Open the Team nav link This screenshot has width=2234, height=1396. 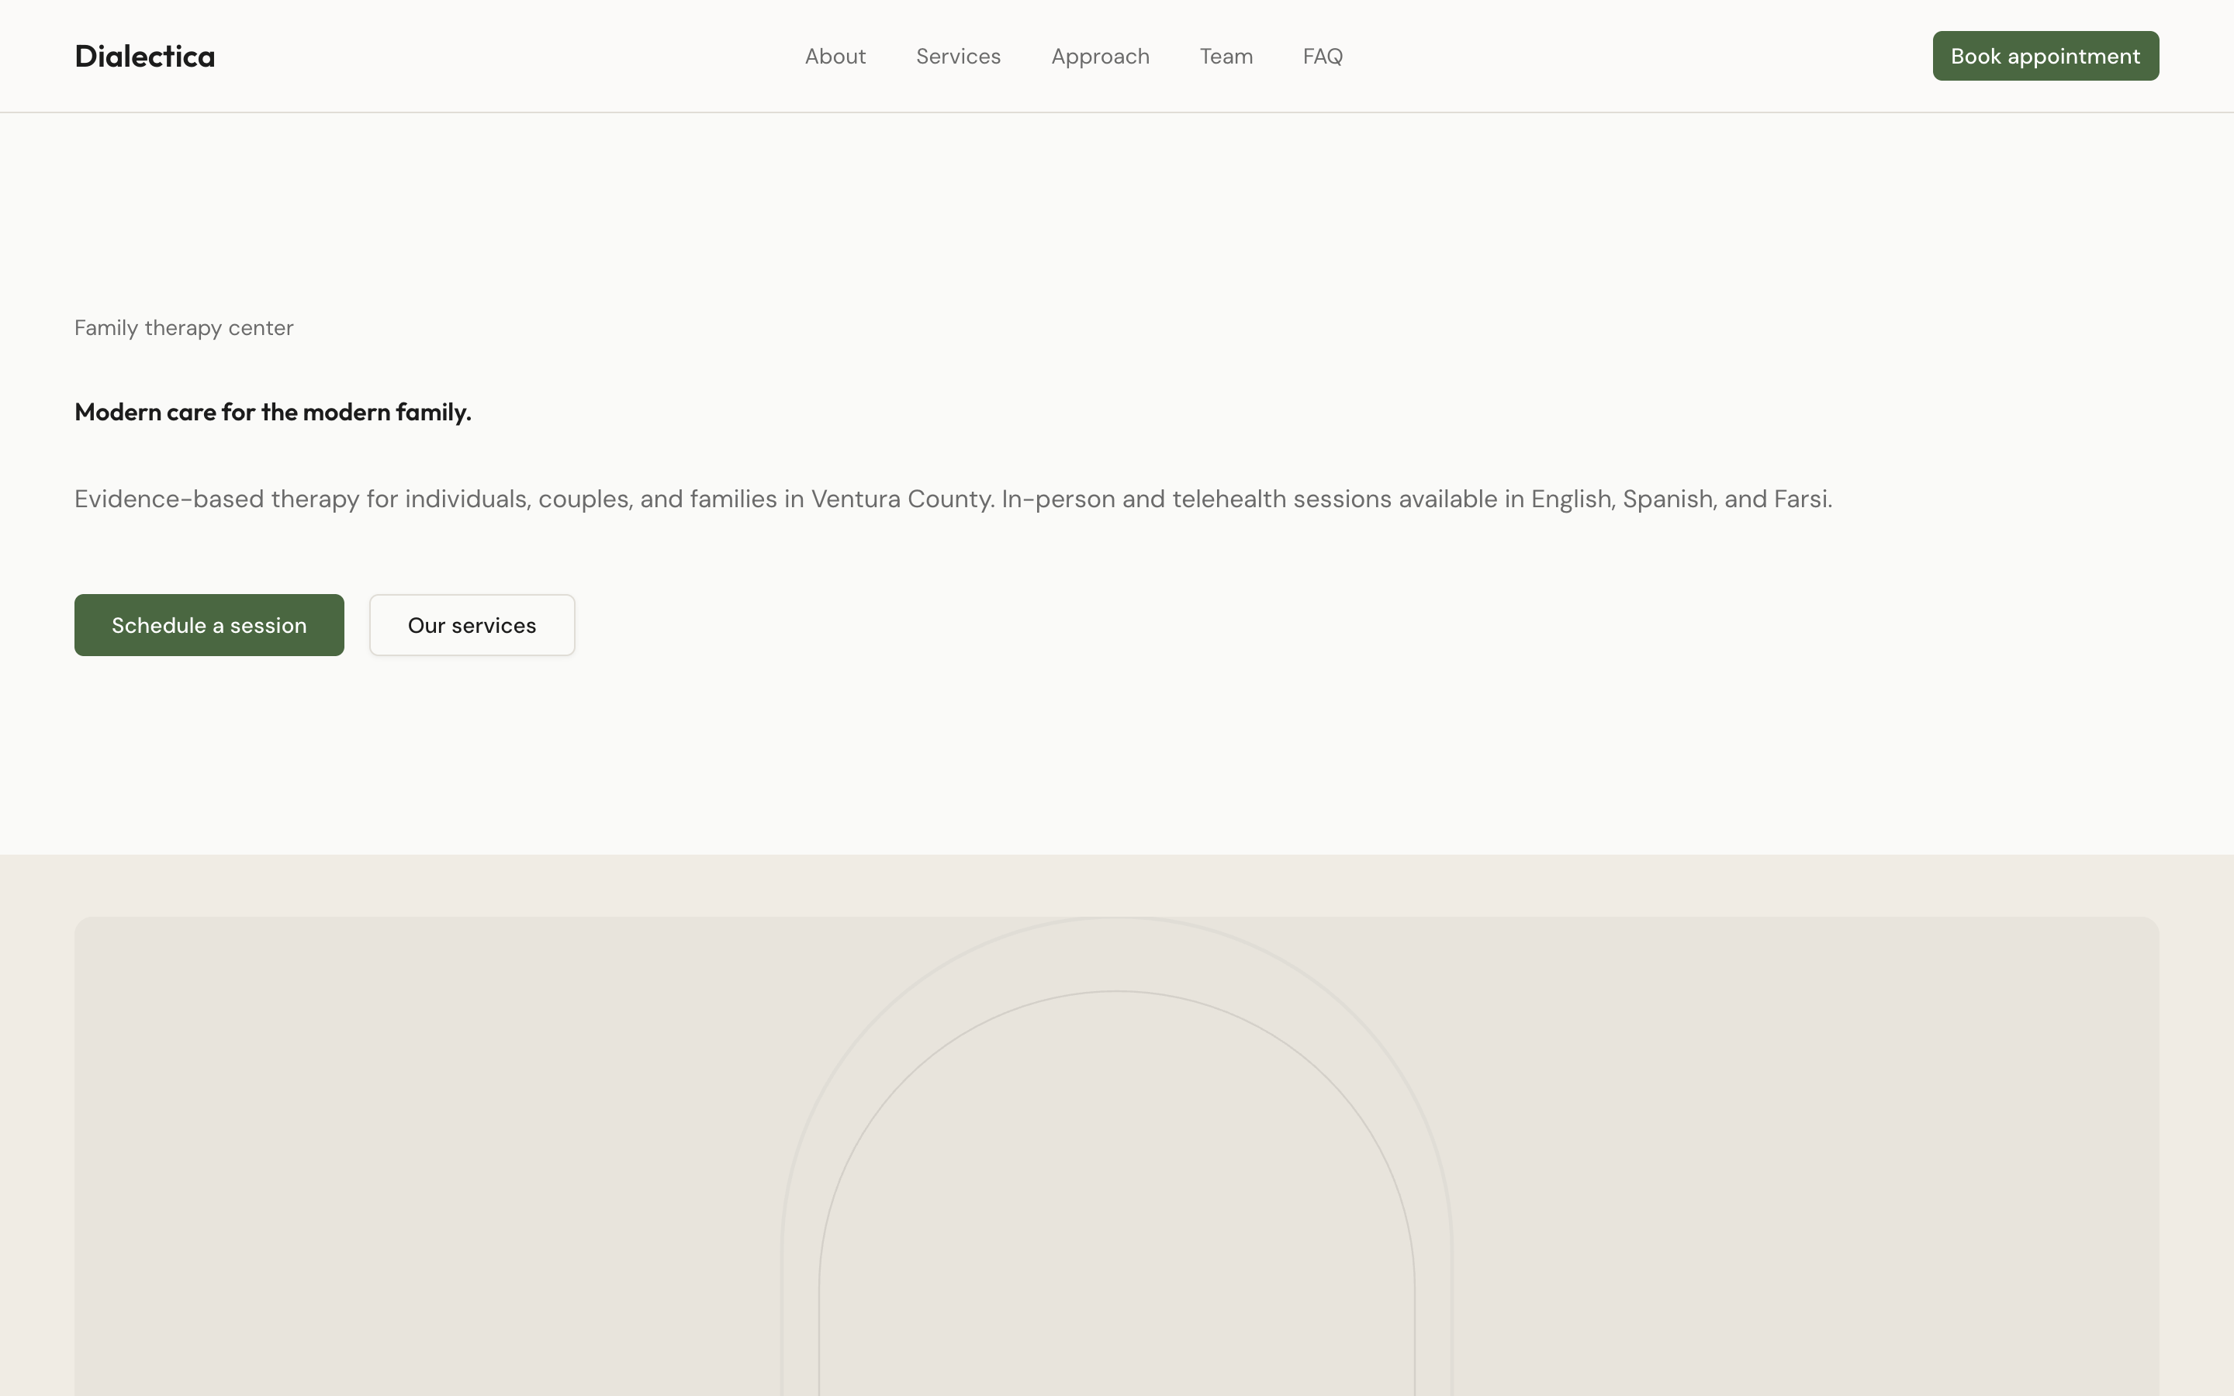[x=1226, y=57]
